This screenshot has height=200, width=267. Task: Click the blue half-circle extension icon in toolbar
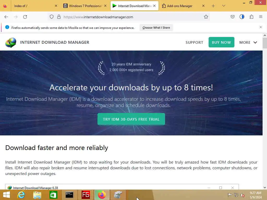242,17
